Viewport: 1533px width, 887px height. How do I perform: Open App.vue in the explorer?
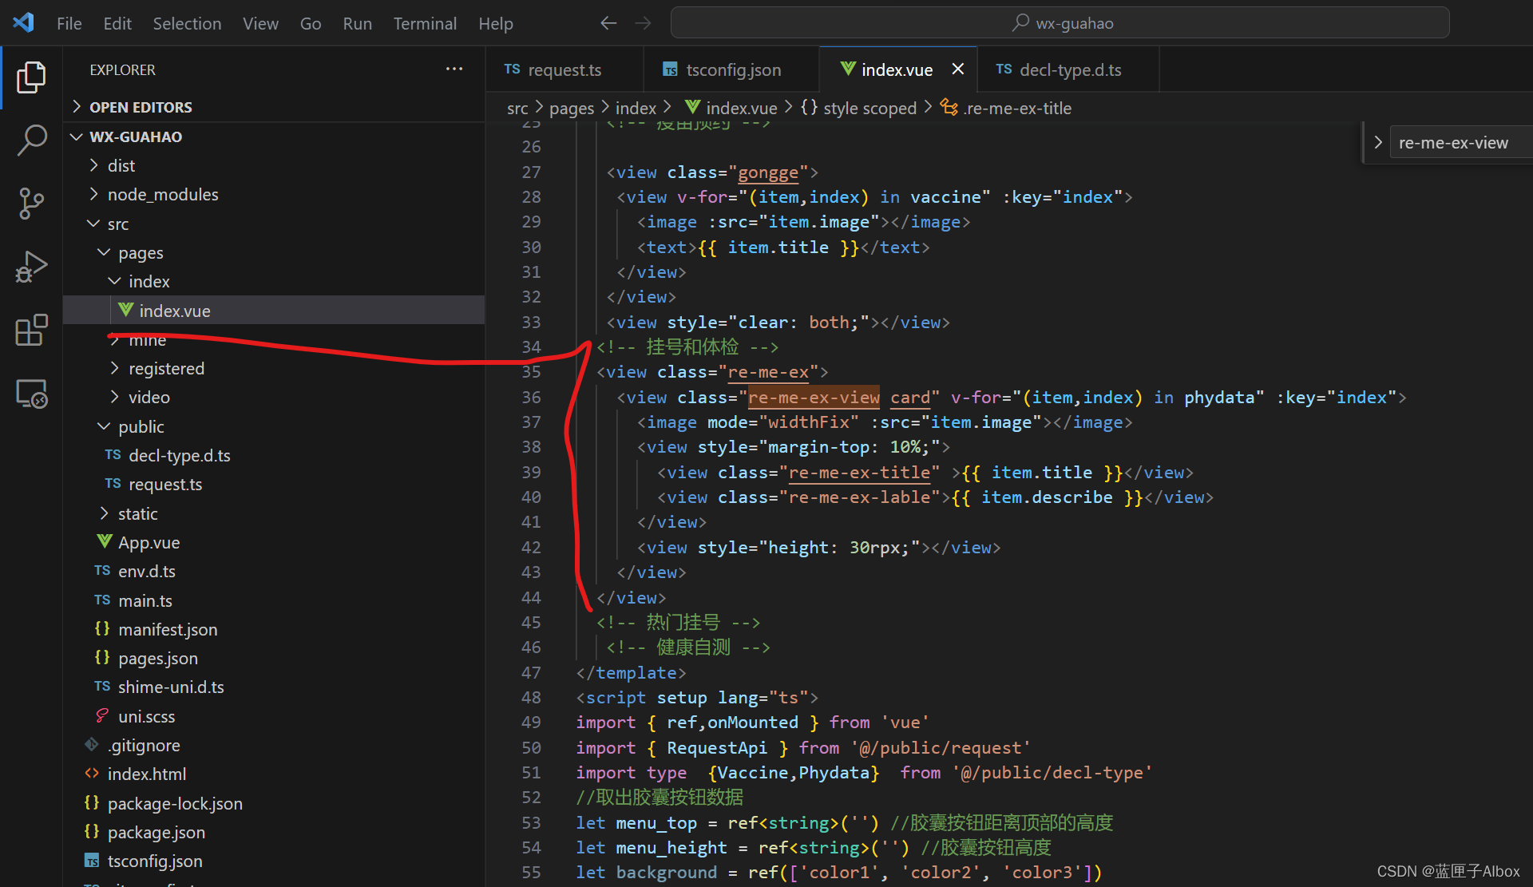pyautogui.click(x=149, y=543)
